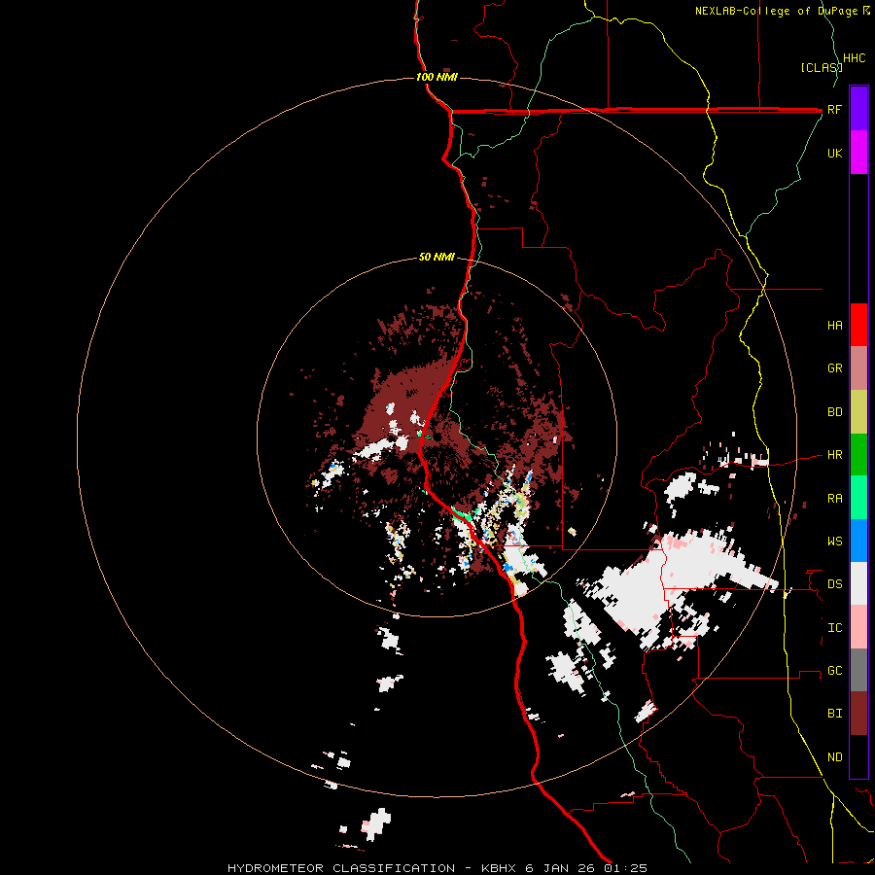Click the GR legend color swatch
Image resolution: width=875 pixels, height=875 pixels.
(858, 368)
